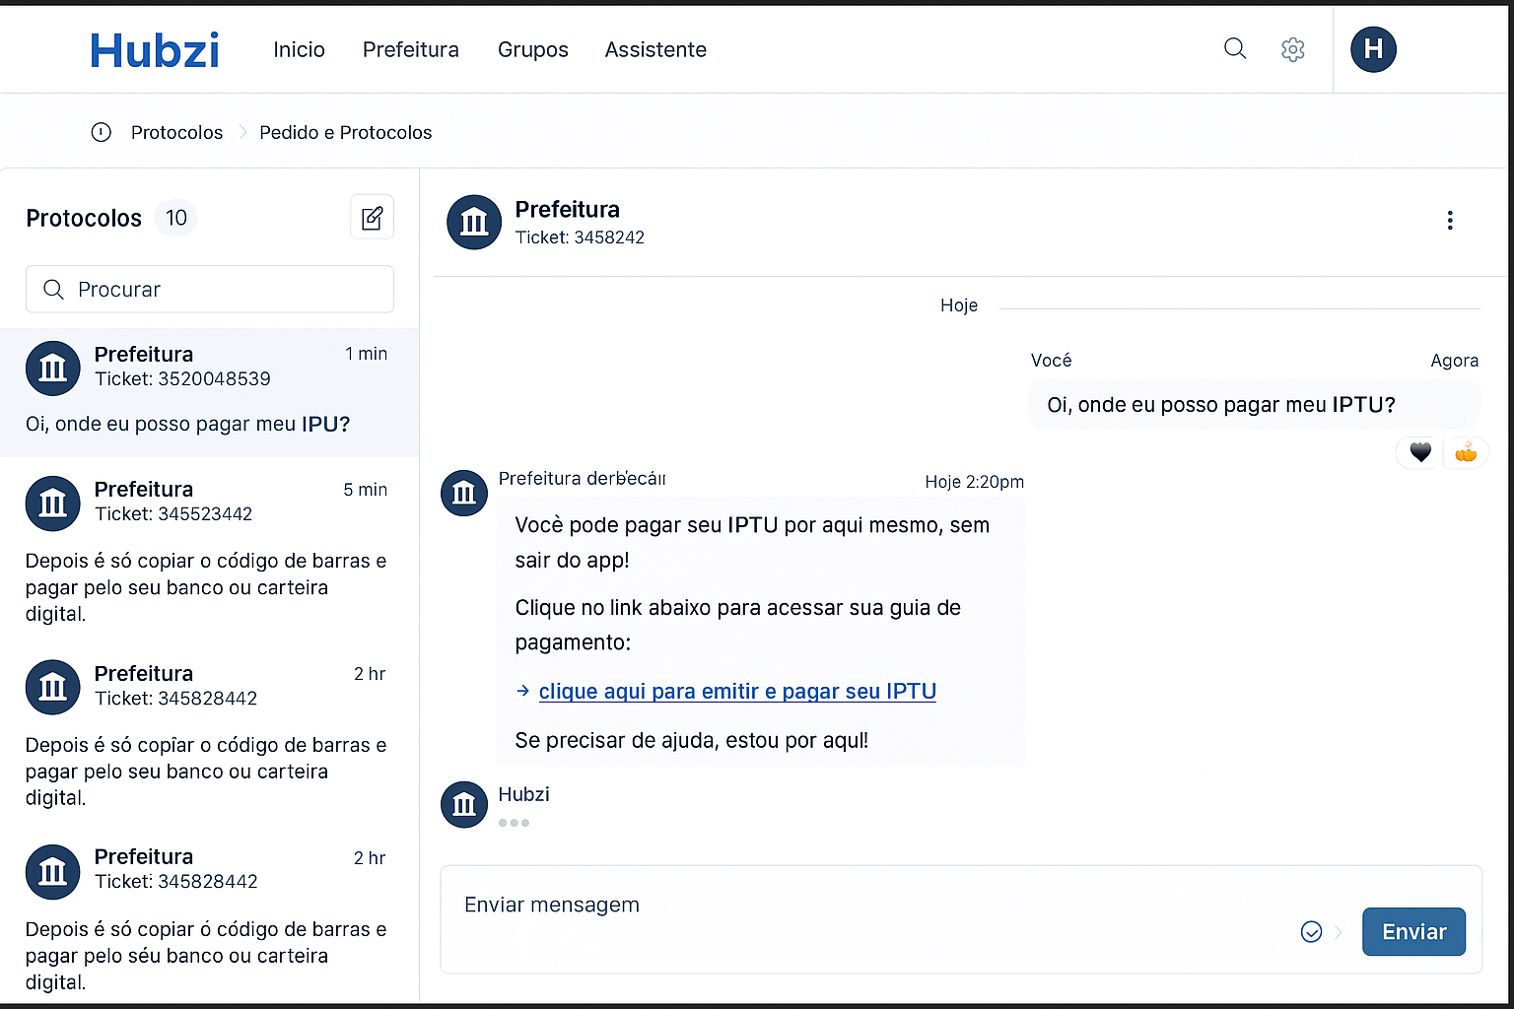Image resolution: width=1514 pixels, height=1009 pixels.
Task: Follow the link to emitir e pagar IPTU
Action: pos(736,692)
